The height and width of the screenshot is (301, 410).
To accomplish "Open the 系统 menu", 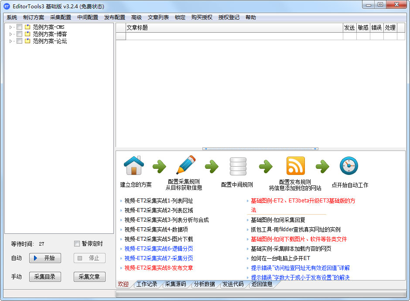I will tap(12, 17).
